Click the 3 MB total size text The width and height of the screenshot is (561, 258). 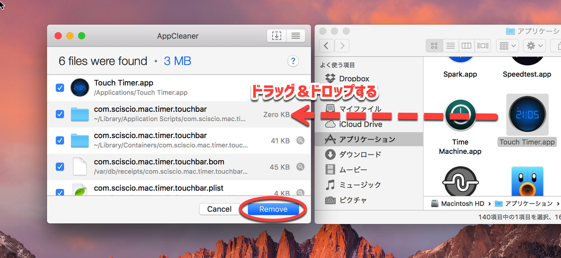click(x=178, y=61)
